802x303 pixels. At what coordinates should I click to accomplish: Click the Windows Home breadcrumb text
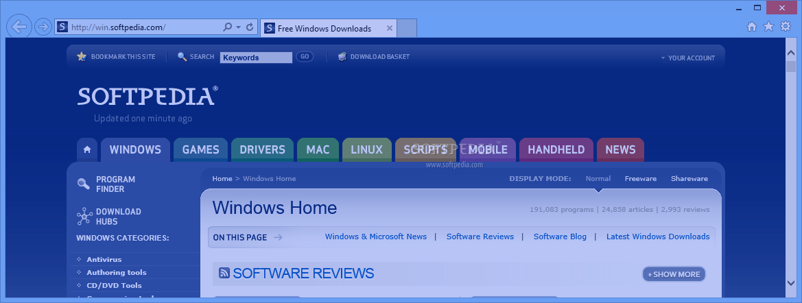[x=269, y=178]
